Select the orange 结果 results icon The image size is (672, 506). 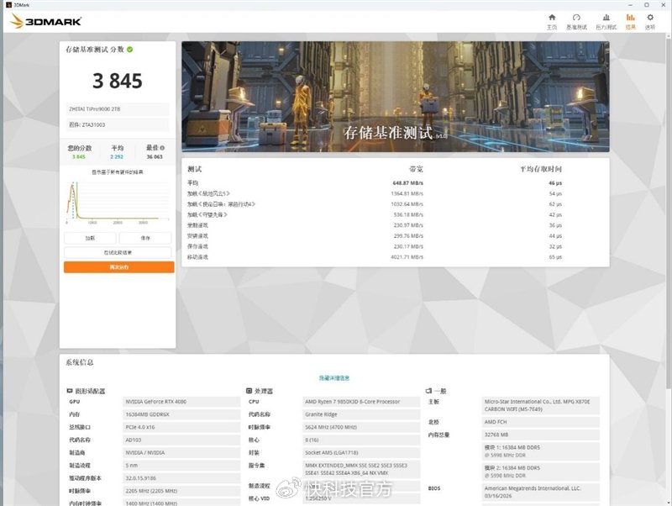coord(631,18)
